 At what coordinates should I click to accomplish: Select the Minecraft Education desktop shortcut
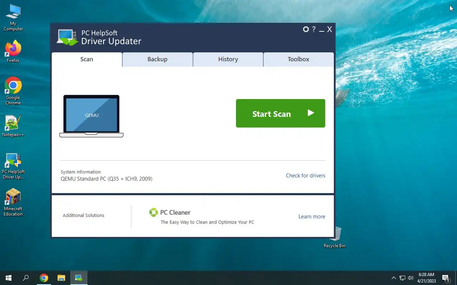pyautogui.click(x=13, y=203)
